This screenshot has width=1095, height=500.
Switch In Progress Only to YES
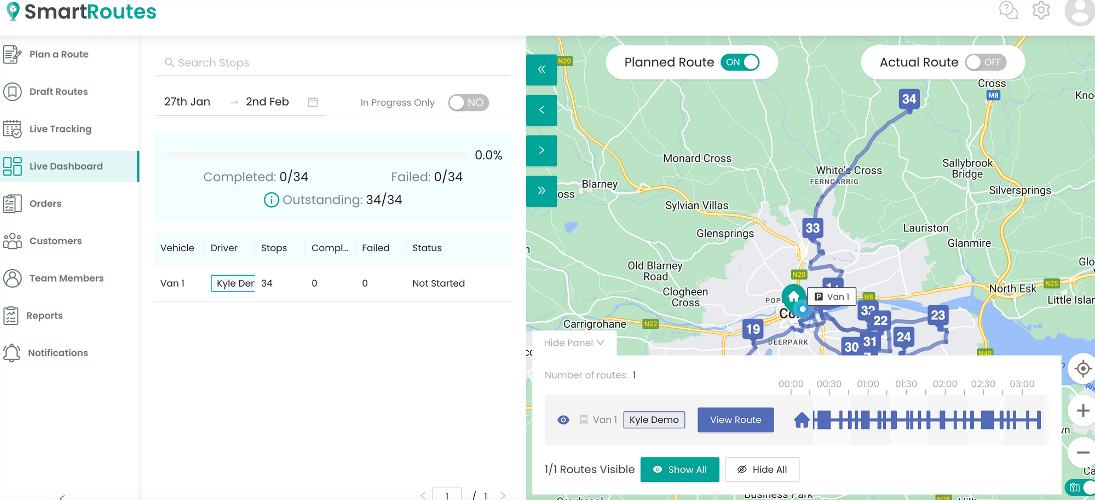(x=469, y=102)
